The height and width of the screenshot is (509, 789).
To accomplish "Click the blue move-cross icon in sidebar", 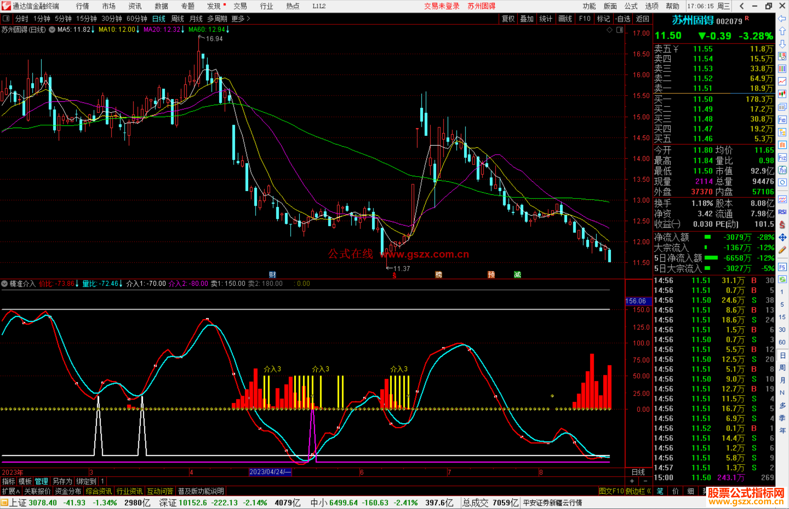I will (782, 238).
